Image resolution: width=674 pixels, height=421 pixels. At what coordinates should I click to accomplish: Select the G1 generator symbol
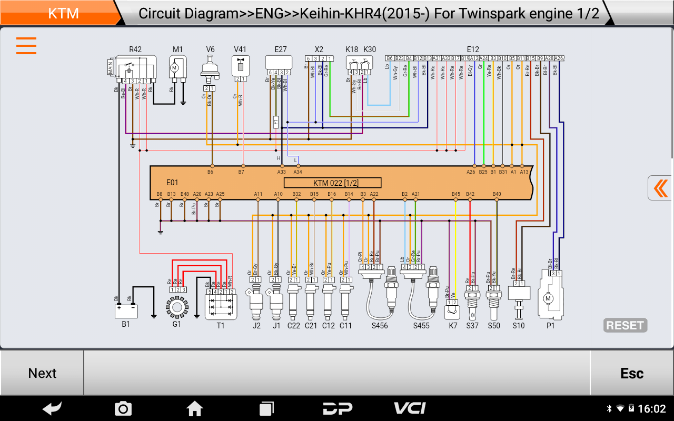(x=177, y=307)
